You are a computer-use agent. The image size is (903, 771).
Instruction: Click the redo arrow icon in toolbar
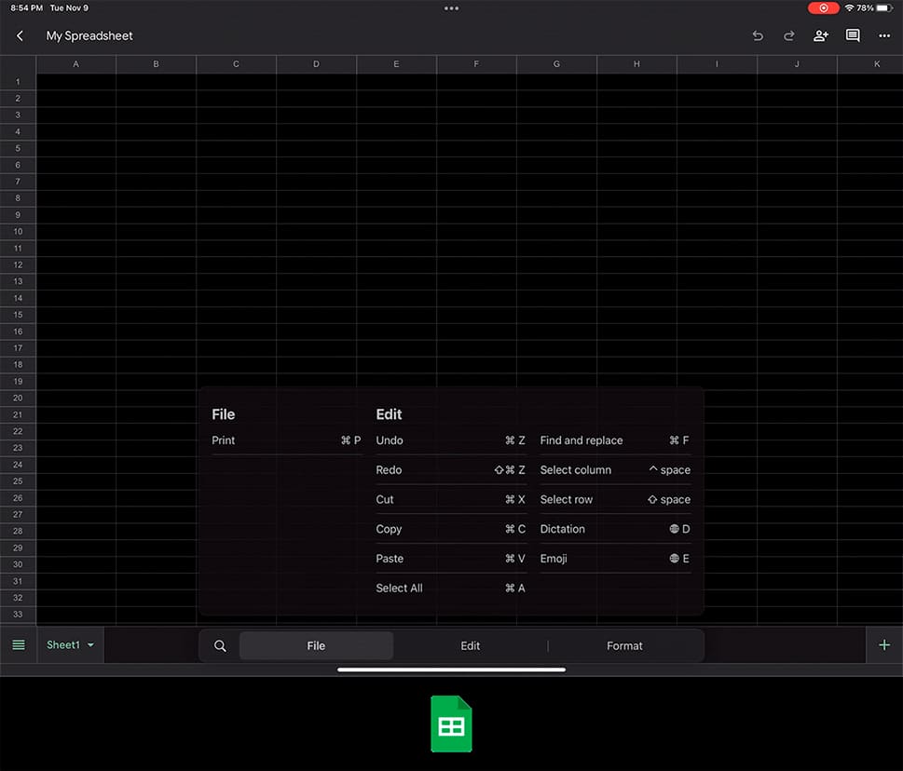pos(789,35)
